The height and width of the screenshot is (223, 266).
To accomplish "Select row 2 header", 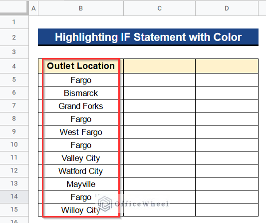I will (14, 37).
